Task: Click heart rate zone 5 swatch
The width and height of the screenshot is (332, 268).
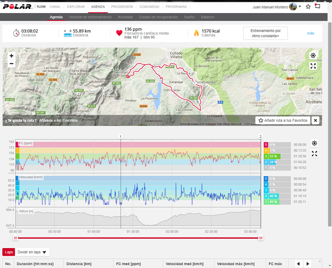Action: point(266,145)
